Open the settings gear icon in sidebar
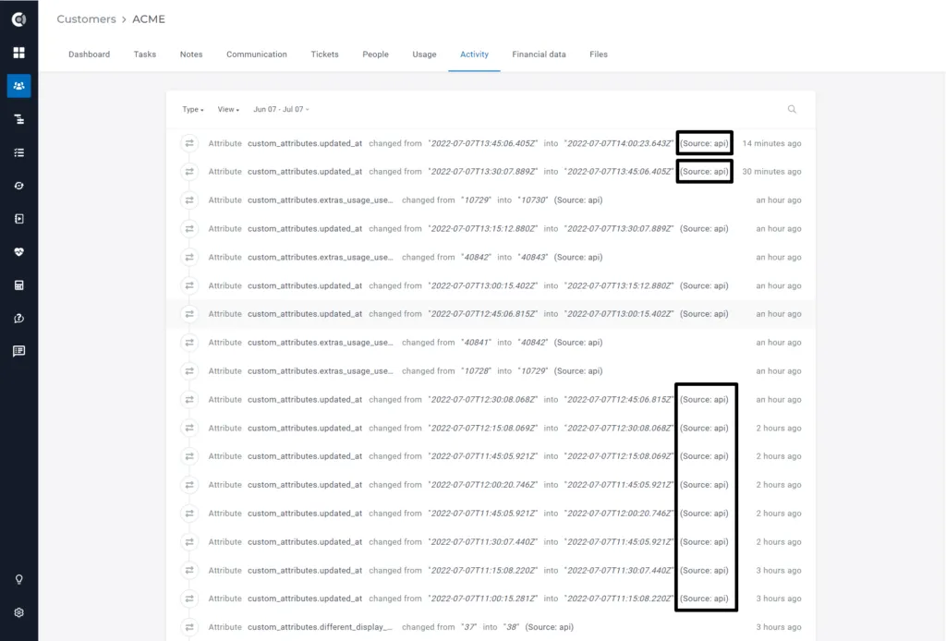The image size is (946, 641). click(18, 612)
